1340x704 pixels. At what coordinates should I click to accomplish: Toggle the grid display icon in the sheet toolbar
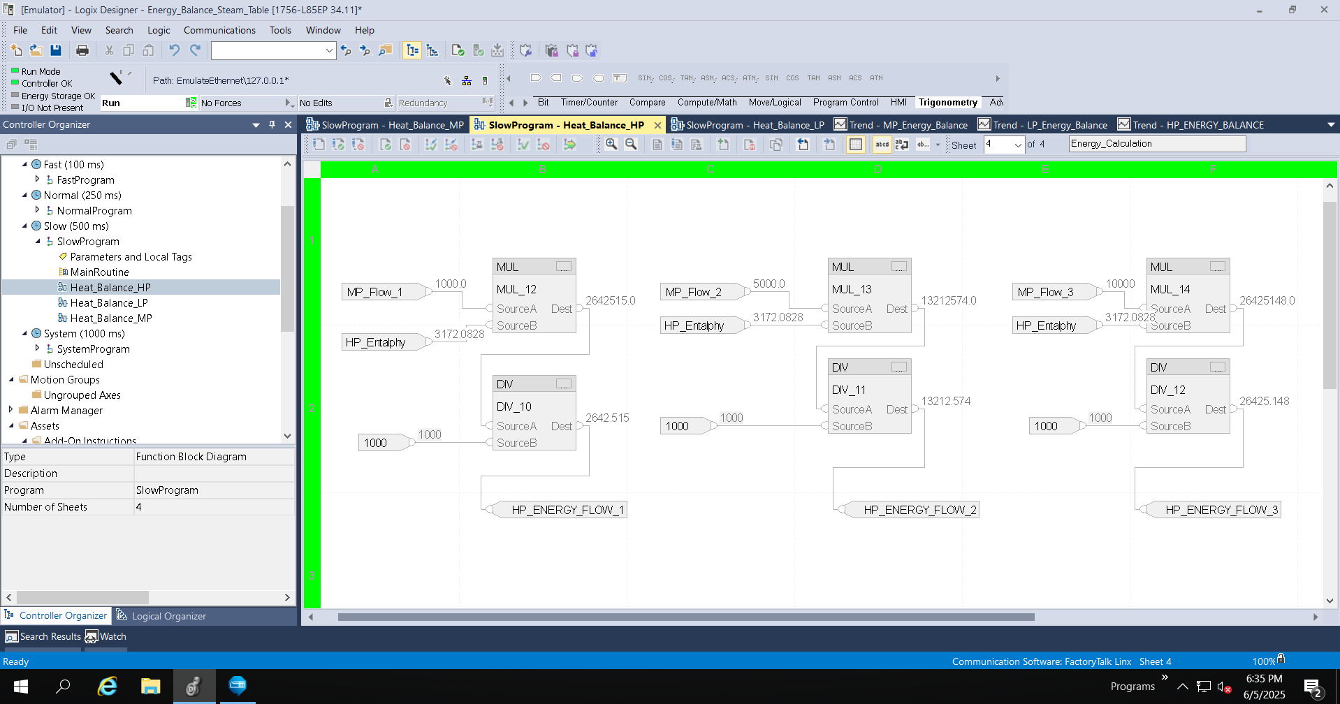[x=855, y=145]
